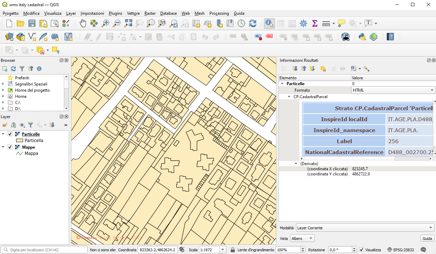Refresh the Browser panel
This screenshot has width=436, height=254.
point(13,69)
